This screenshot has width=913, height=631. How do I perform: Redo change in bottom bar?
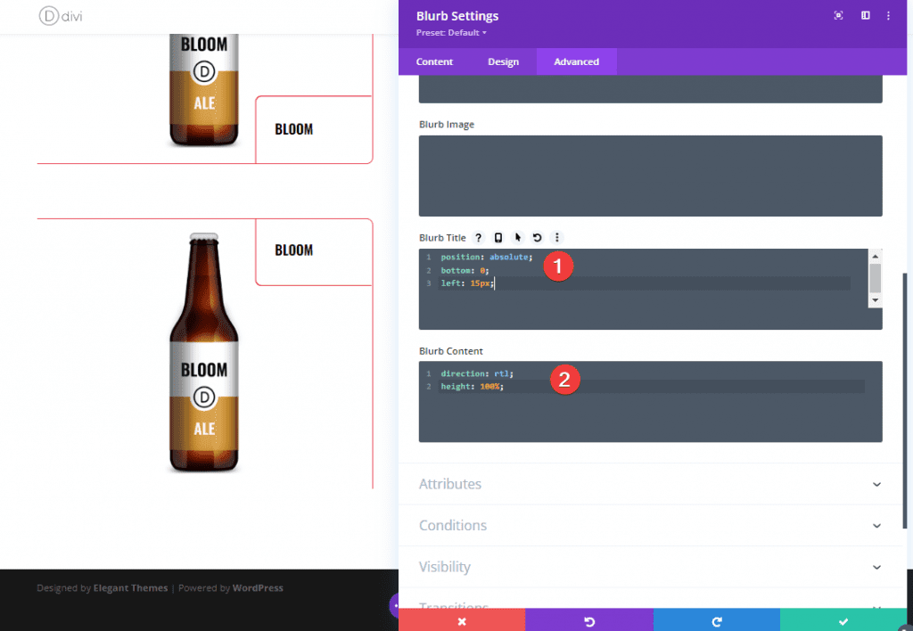pyautogui.click(x=717, y=621)
